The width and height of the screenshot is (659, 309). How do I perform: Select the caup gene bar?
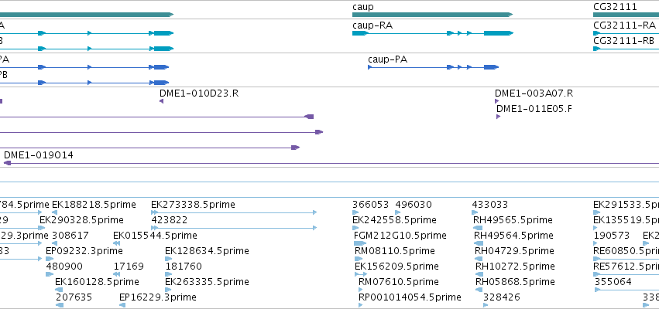[x=432, y=15]
